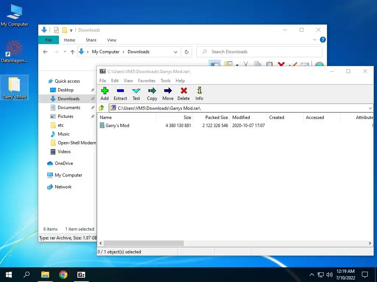Click the Garry's Mod folder icon in archive list

tap(102, 126)
